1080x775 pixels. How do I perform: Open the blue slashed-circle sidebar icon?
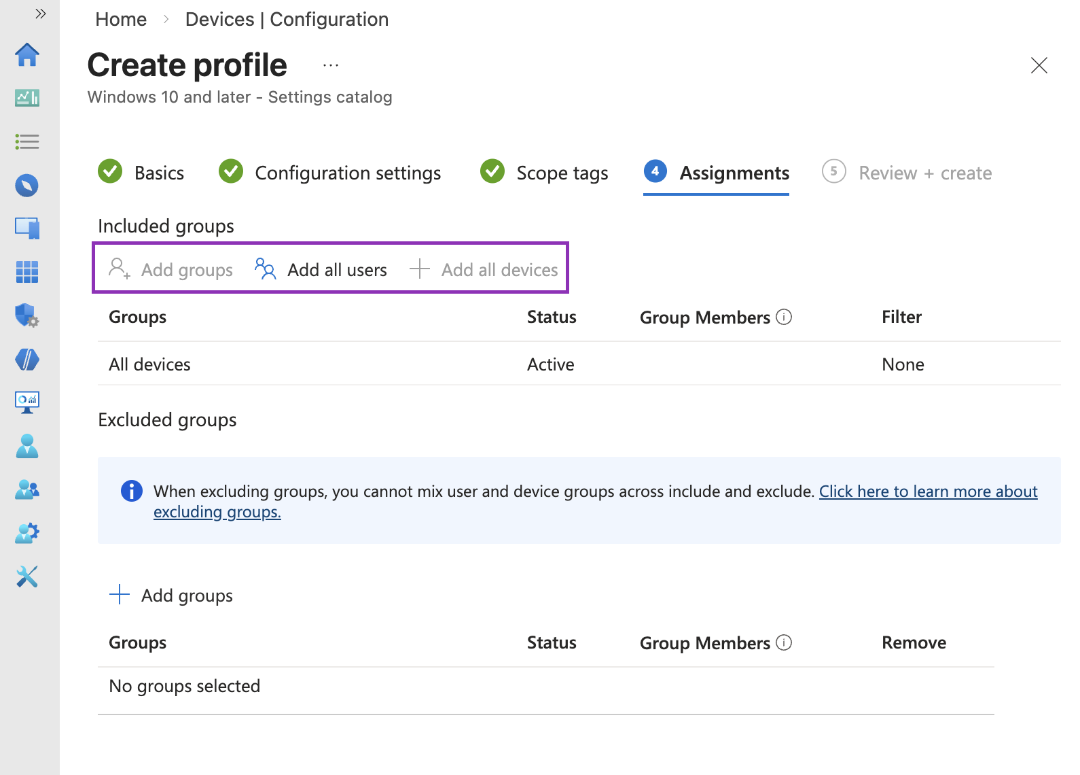[27, 359]
